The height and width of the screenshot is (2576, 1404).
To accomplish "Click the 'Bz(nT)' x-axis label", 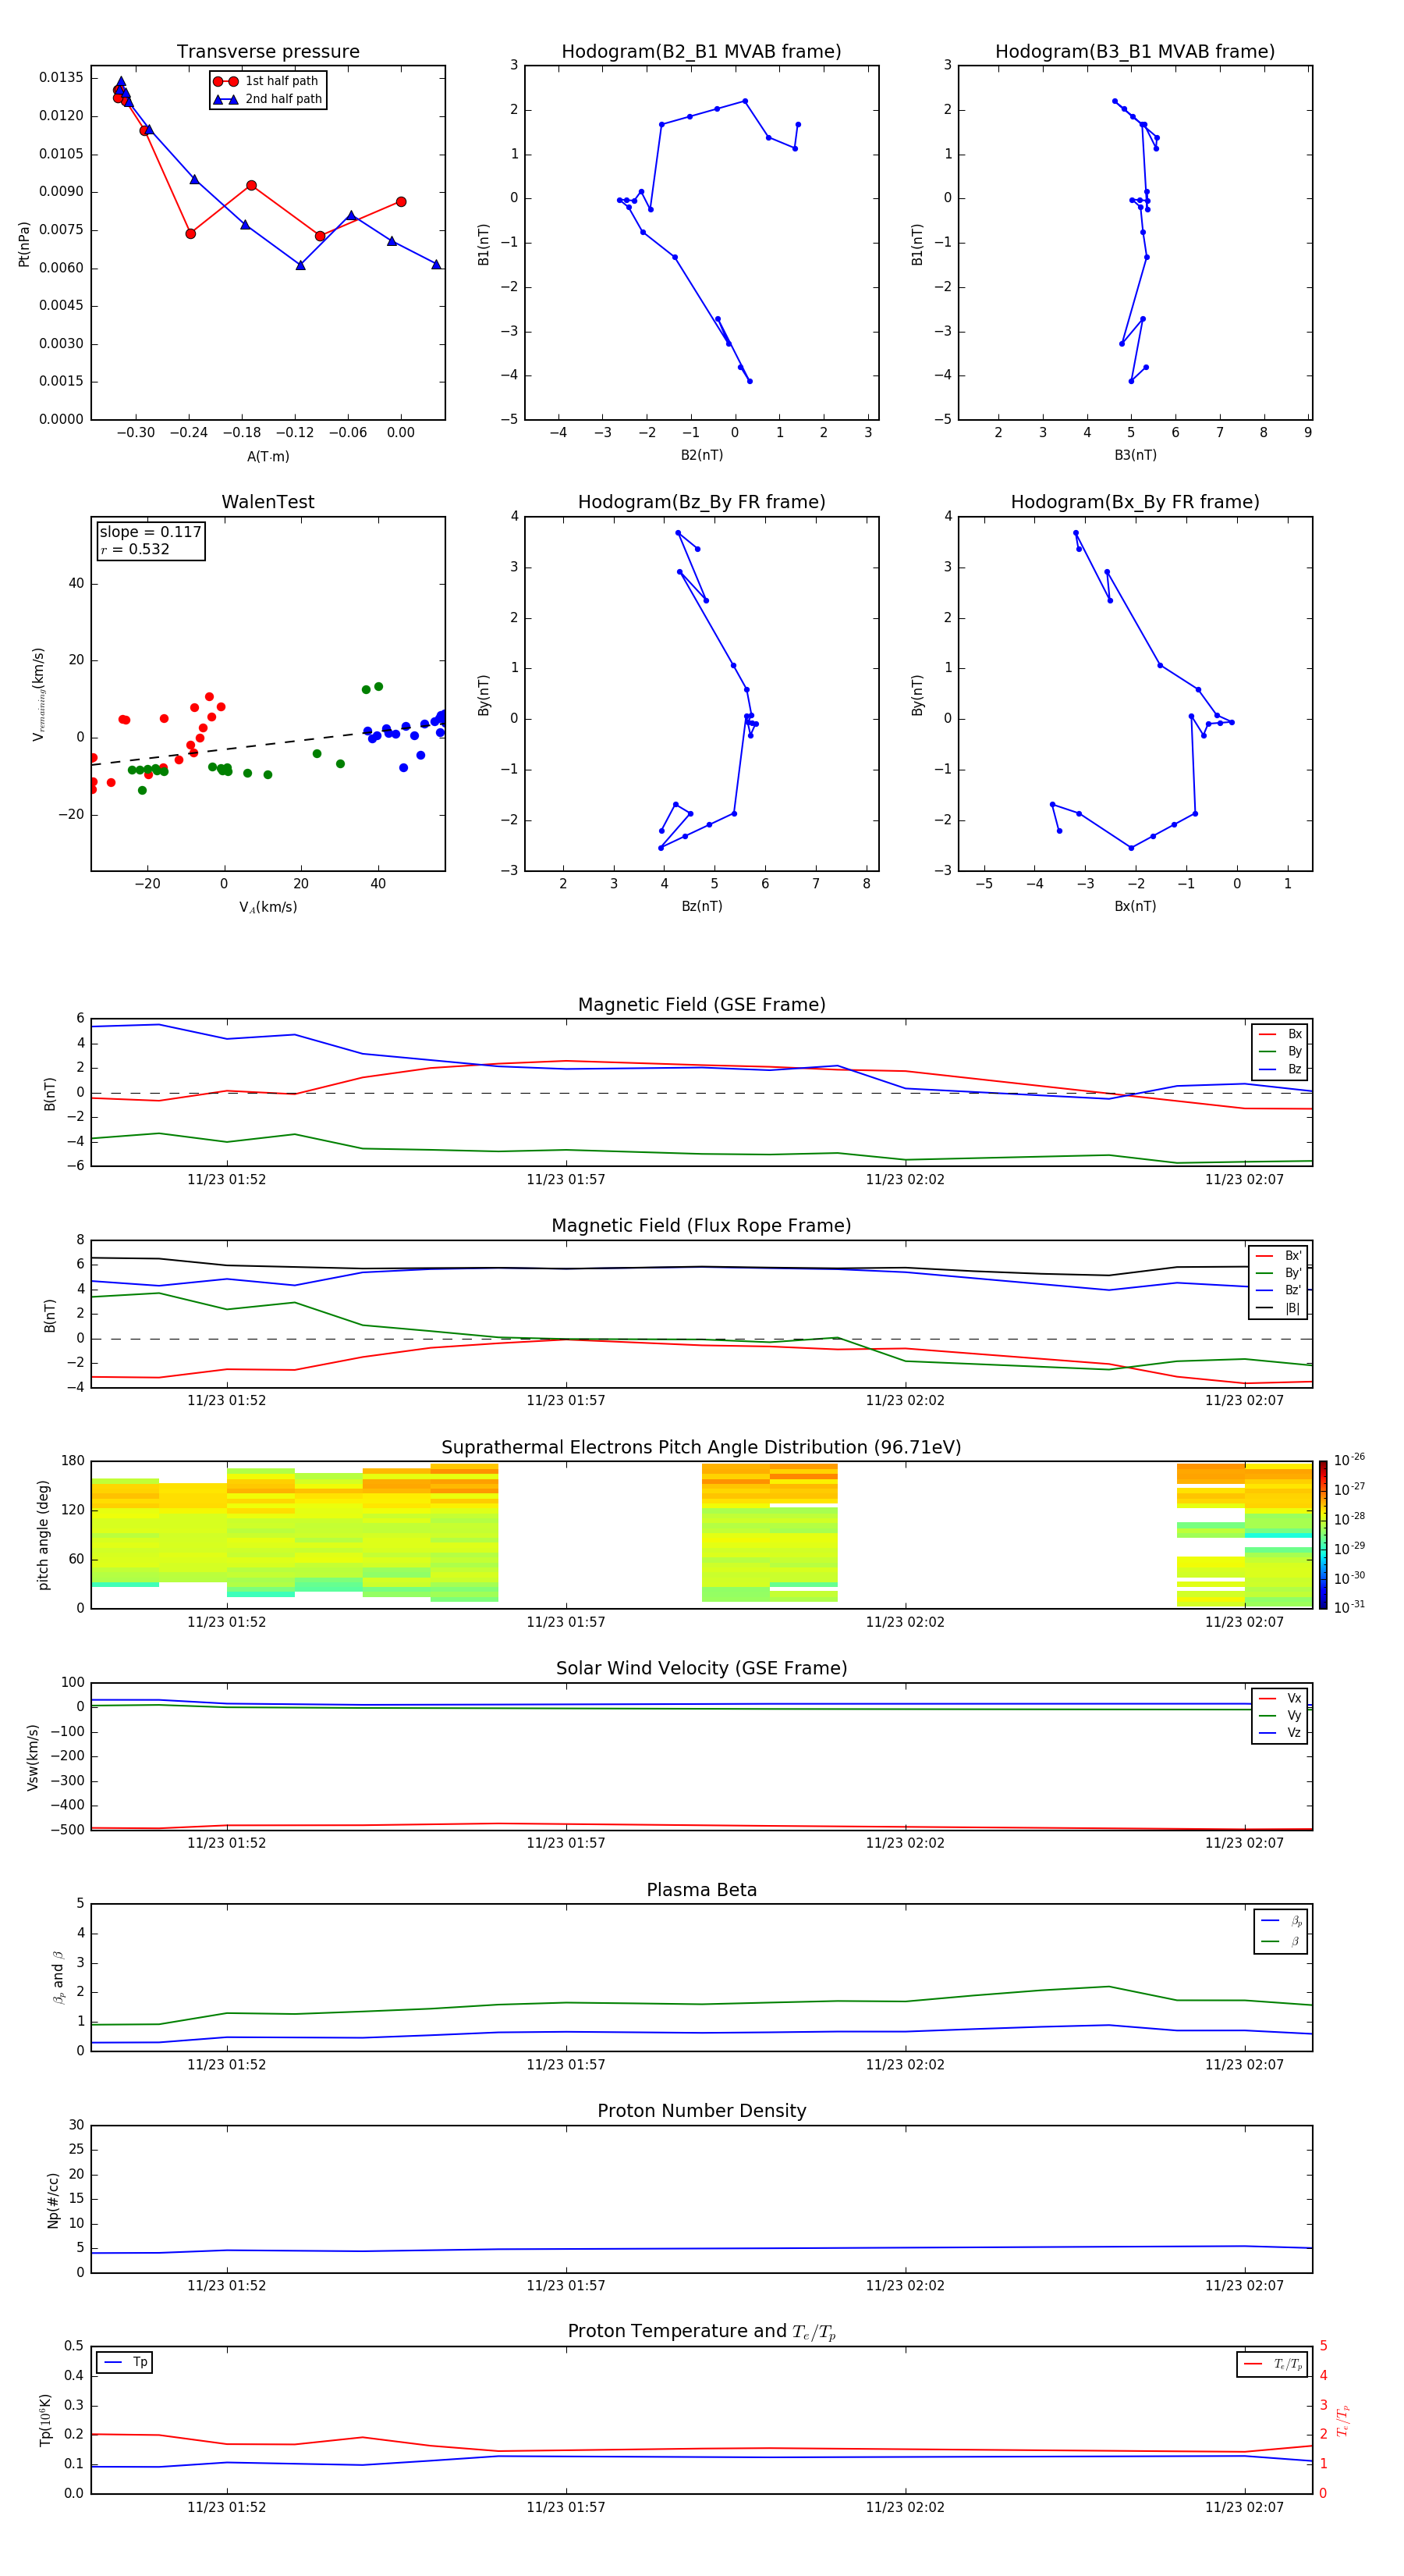I will tap(701, 906).
